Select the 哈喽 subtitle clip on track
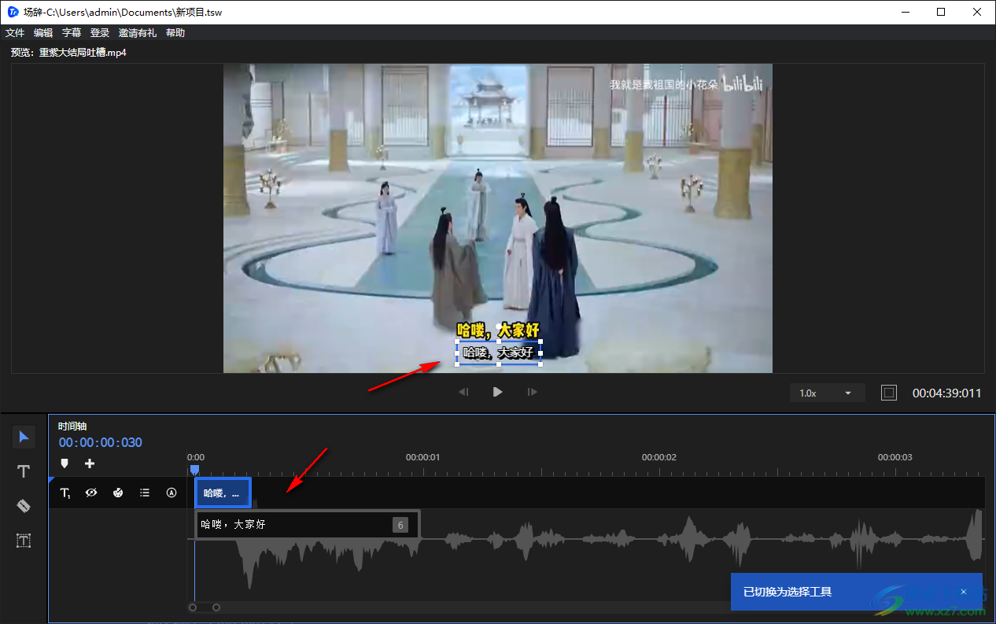 pyautogui.click(x=223, y=493)
